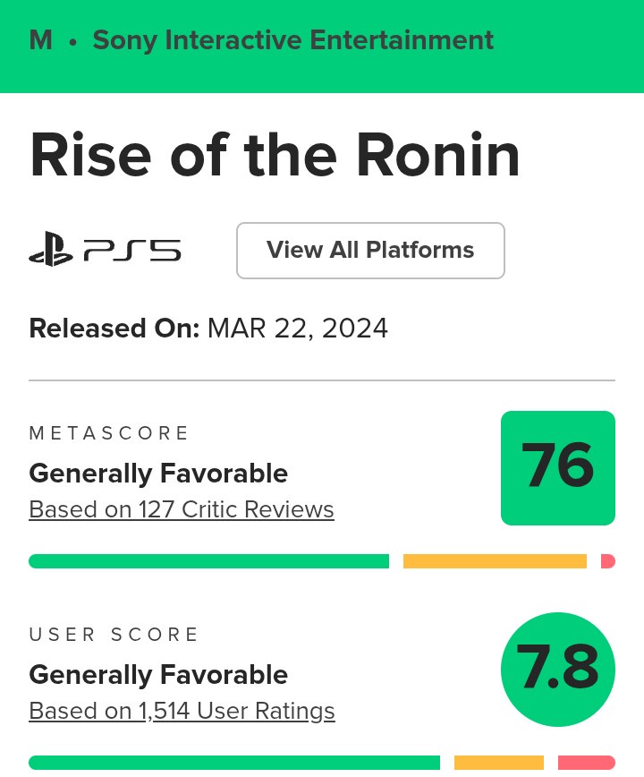Click red negative segment of User Score bar
This screenshot has width=644, height=777.
coord(586,763)
